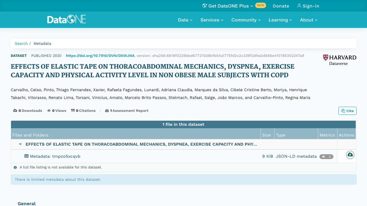
Task: Click the DataONE logo
Action: tap(67, 20)
